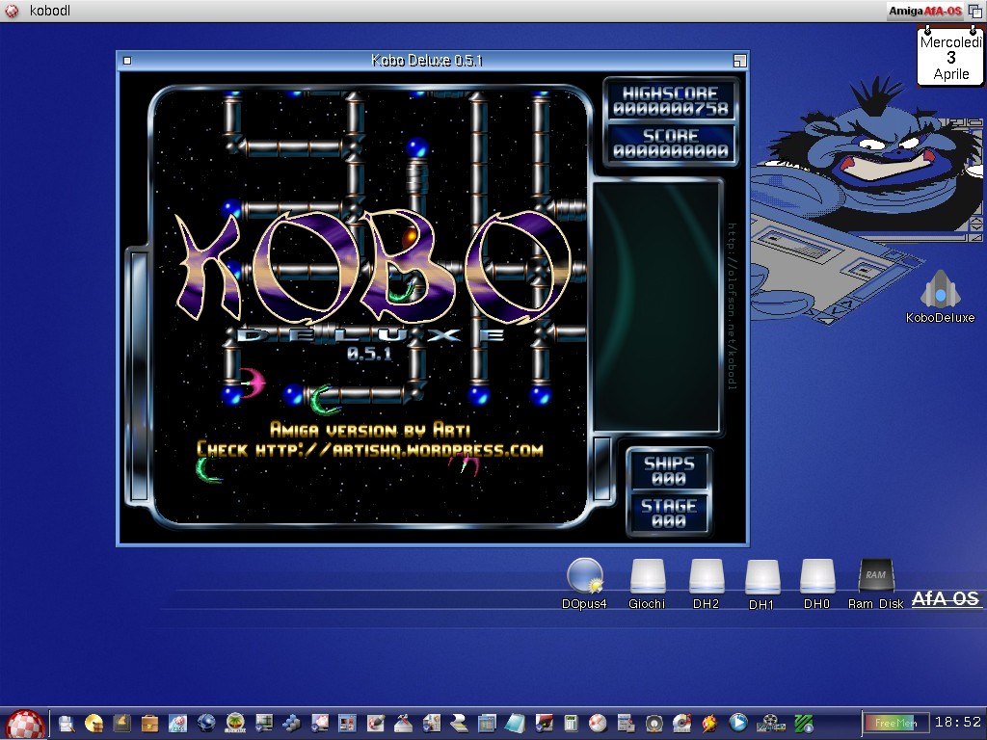Click the blue play button media player icon
987x740 pixels.
coord(738,723)
